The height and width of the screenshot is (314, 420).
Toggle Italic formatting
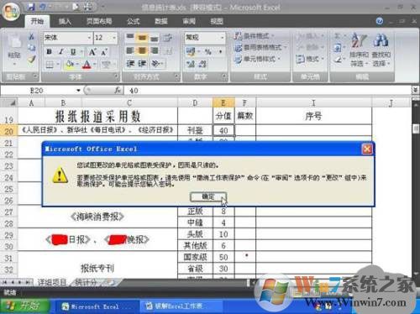point(60,52)
